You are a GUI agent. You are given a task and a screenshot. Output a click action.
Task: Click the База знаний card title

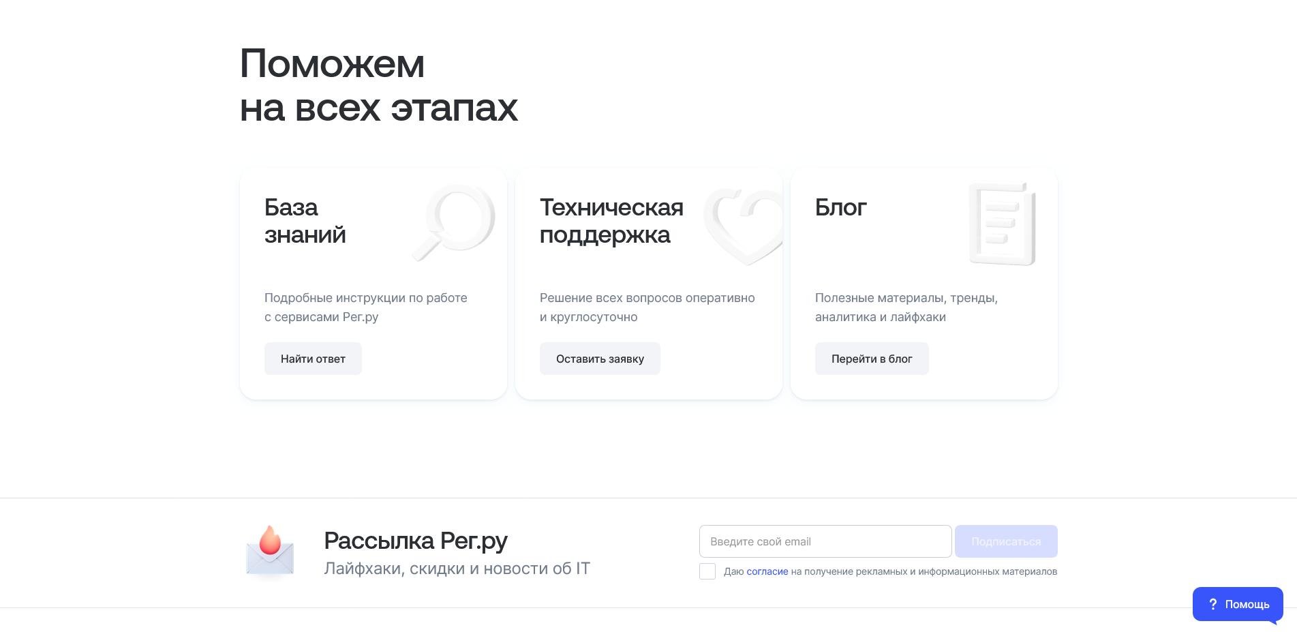305,221
